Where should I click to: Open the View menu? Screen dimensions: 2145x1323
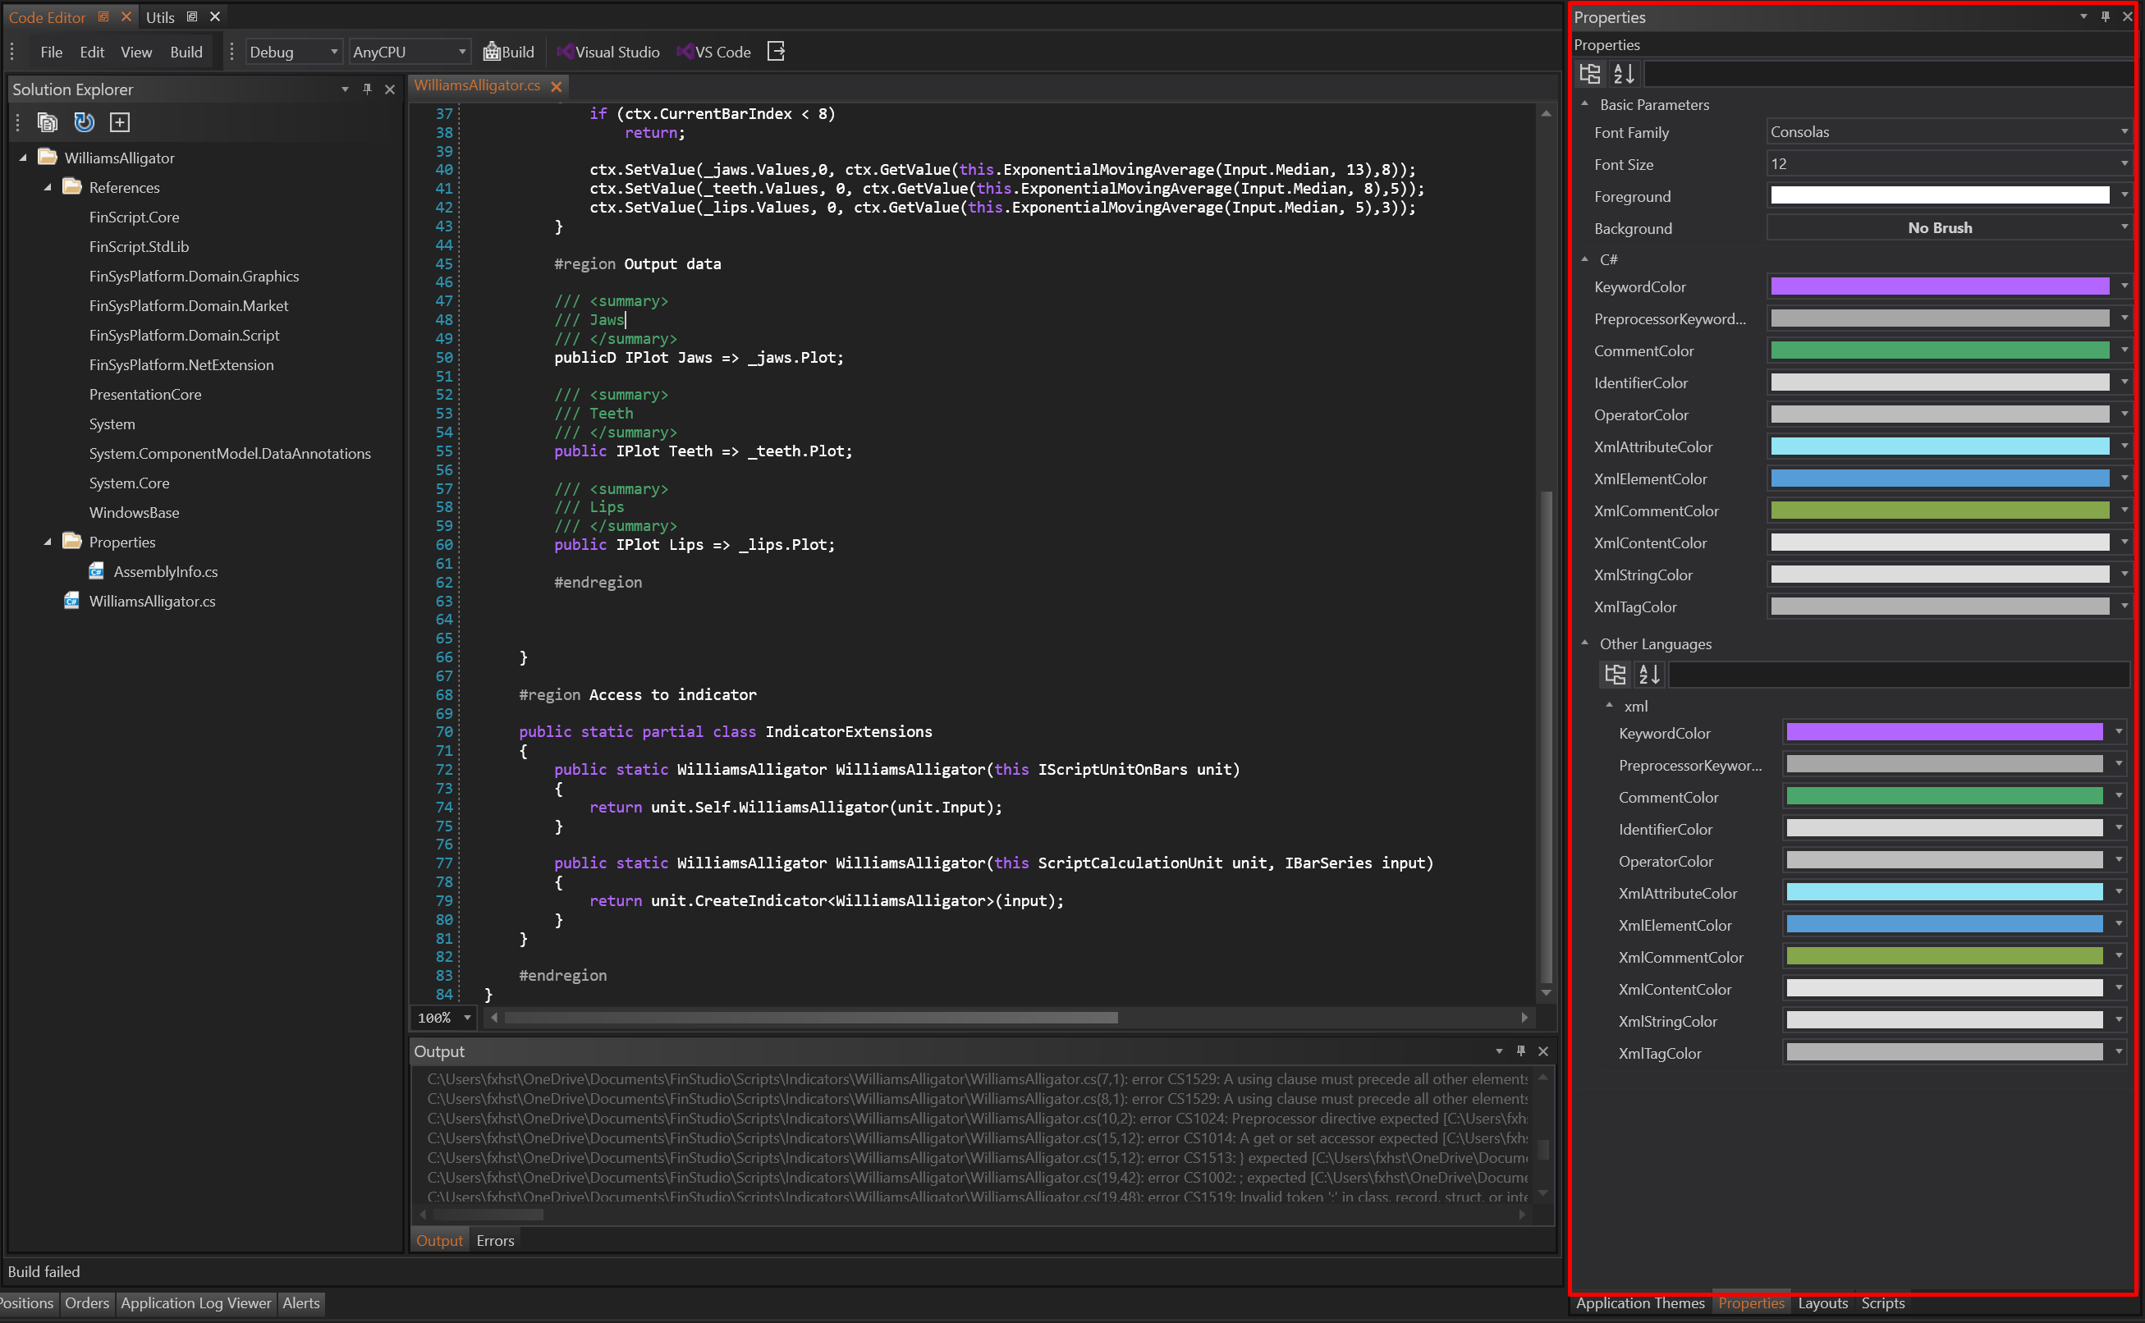[135, 52]
